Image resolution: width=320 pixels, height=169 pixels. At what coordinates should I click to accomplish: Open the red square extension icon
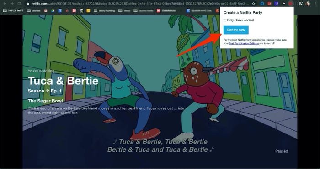coord(269,4)
